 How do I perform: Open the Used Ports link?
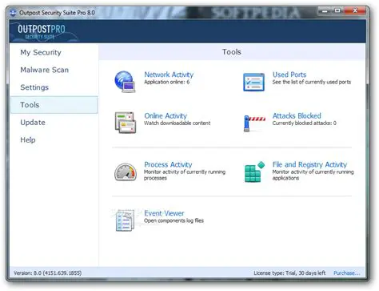coord(289,75)
